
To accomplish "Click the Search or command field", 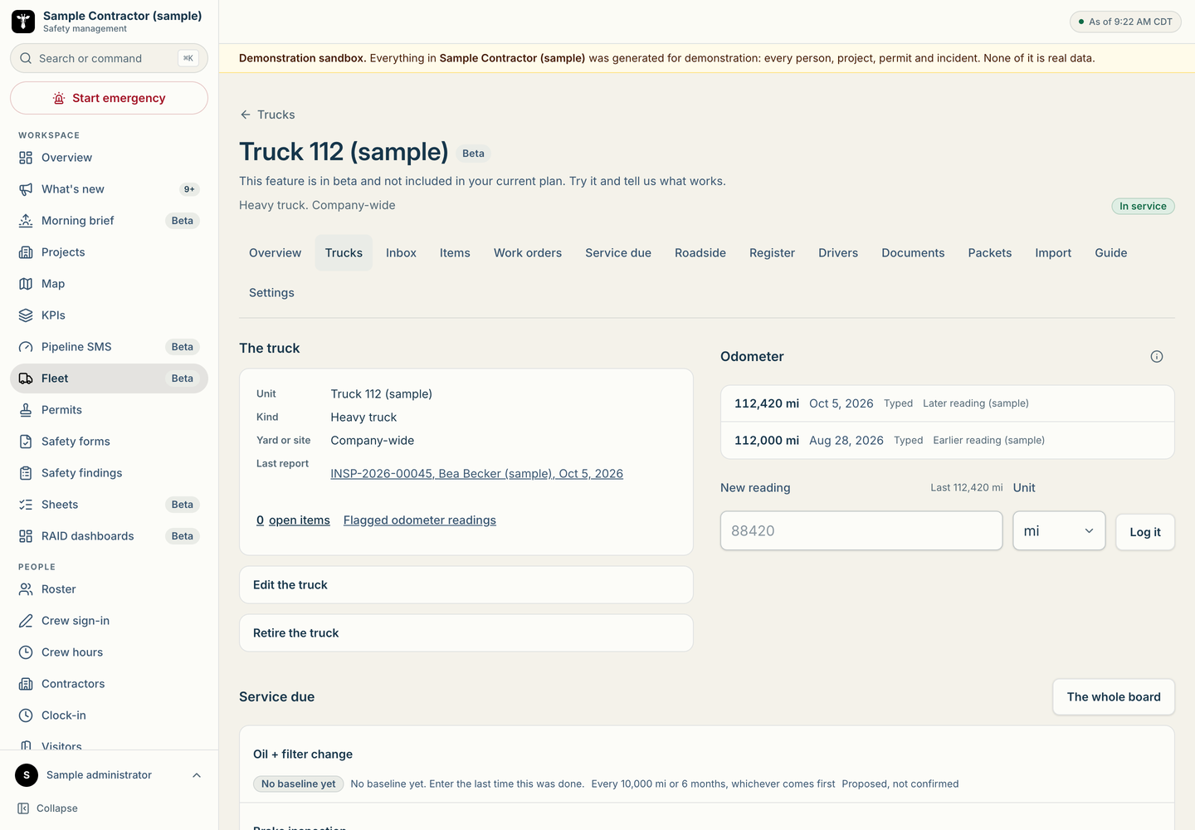I will pyautogui.click(x=109, y=58).
